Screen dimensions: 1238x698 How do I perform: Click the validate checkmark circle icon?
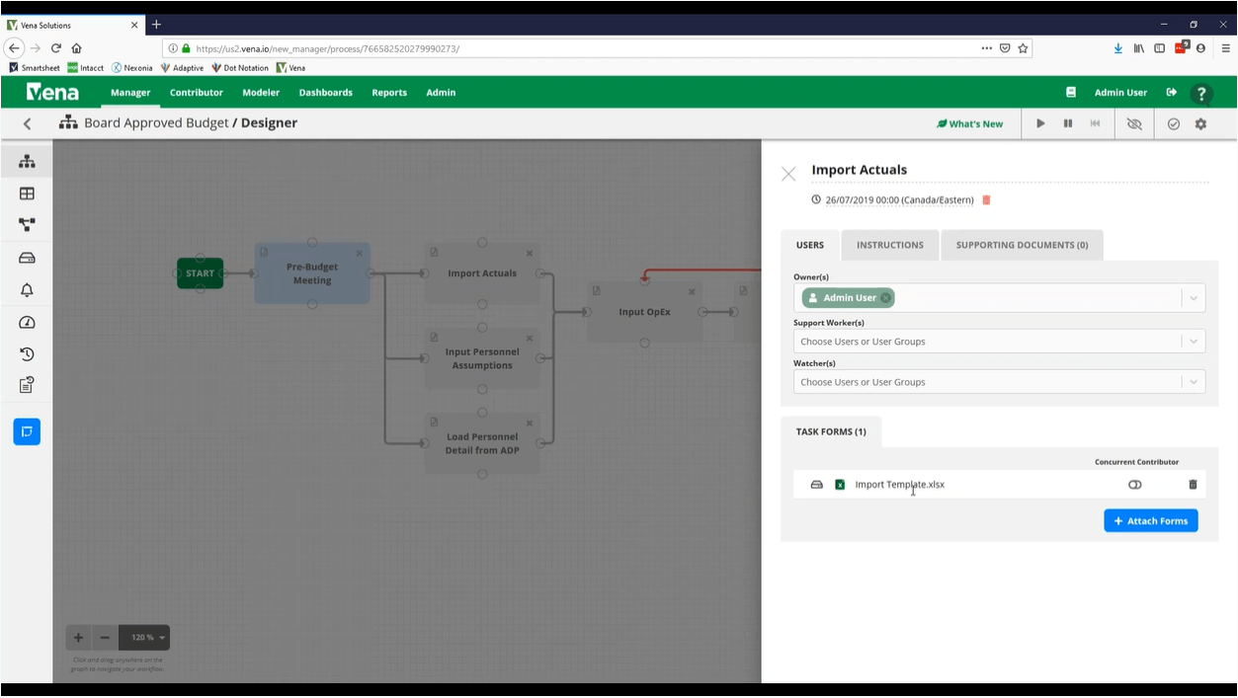coord(1174,124)
